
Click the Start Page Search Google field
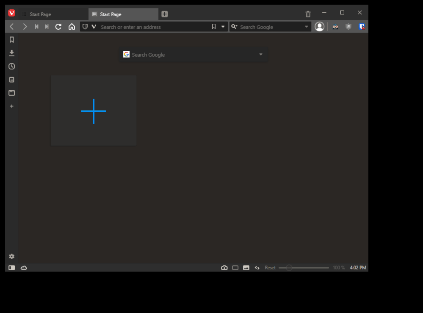(x=194, y=55)
